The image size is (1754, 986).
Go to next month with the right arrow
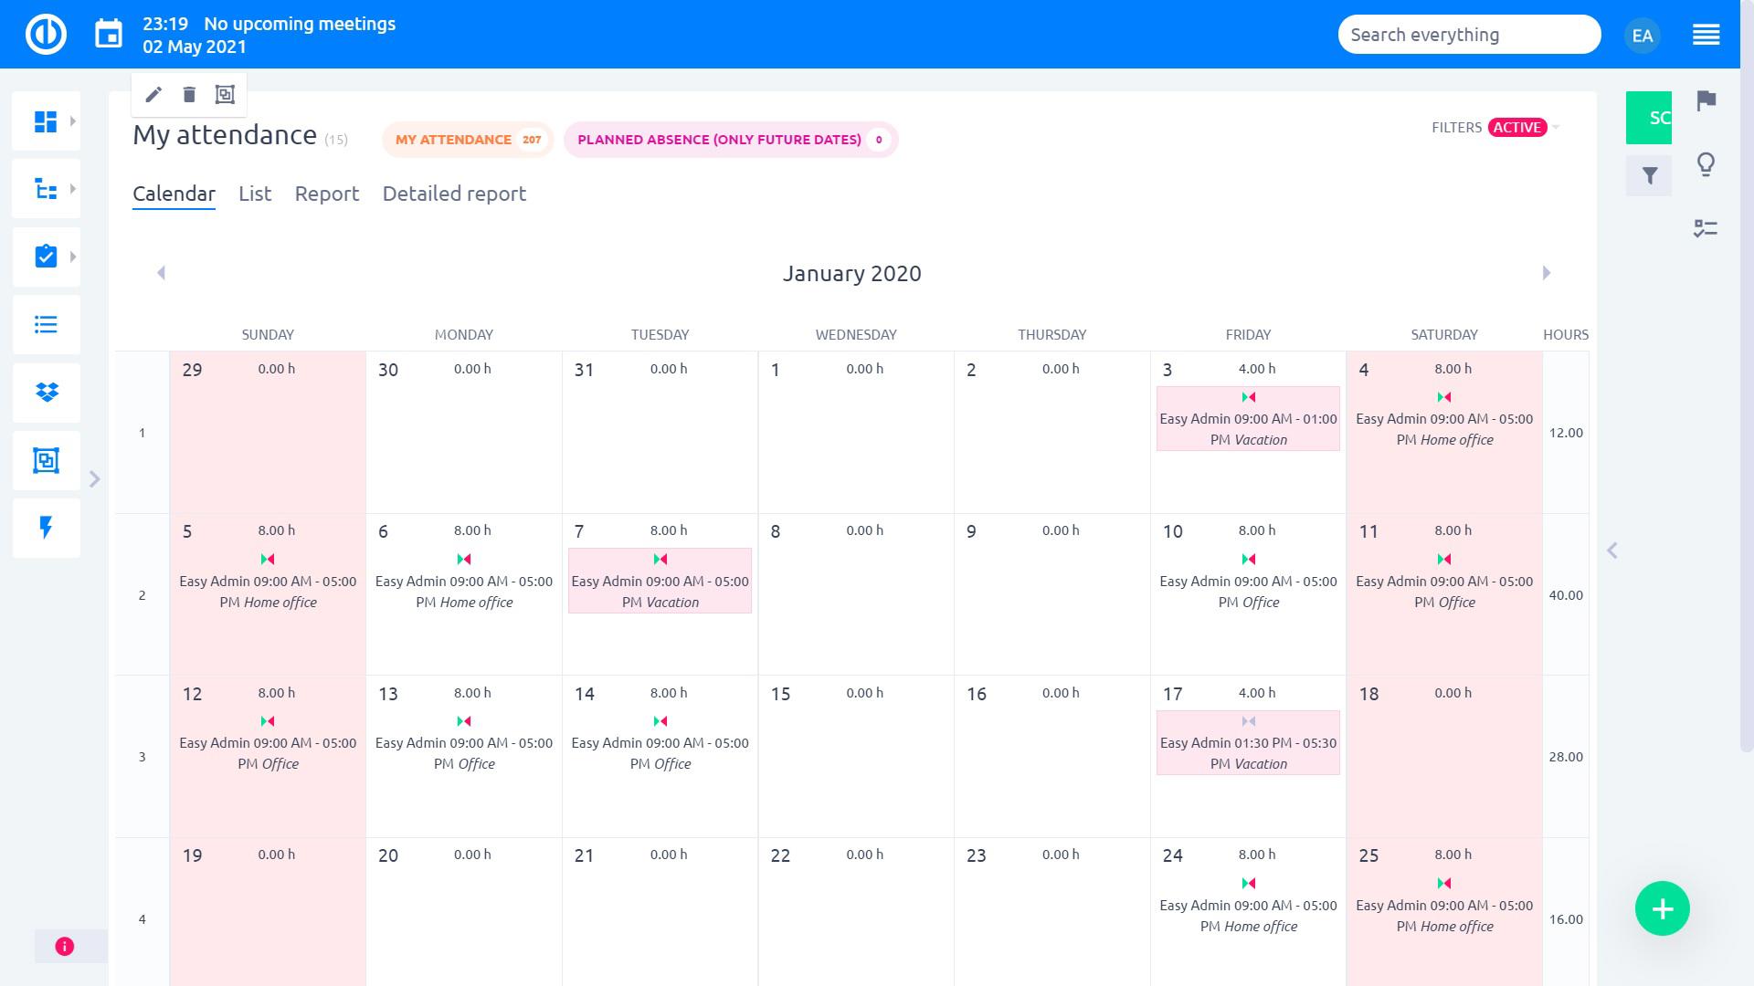(x=1546, y=272)
